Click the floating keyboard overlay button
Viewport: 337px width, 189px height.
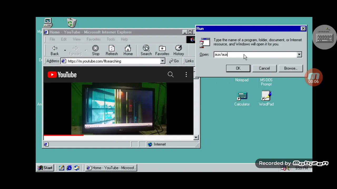coord(325,38)
